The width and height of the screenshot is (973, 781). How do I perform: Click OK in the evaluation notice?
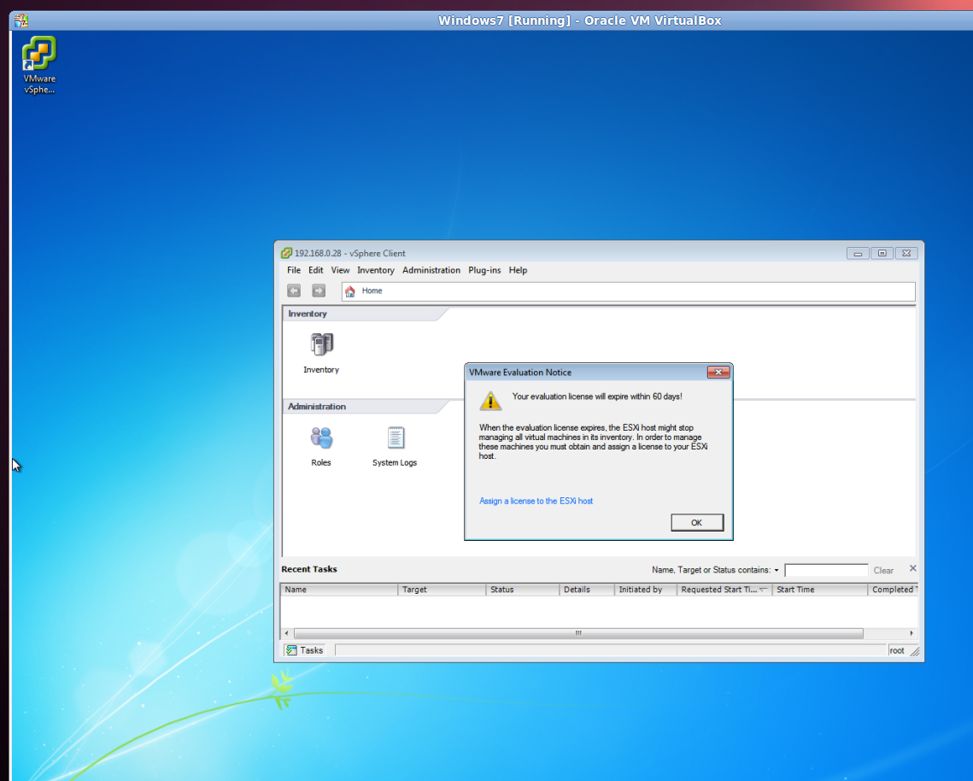(697, 523)
